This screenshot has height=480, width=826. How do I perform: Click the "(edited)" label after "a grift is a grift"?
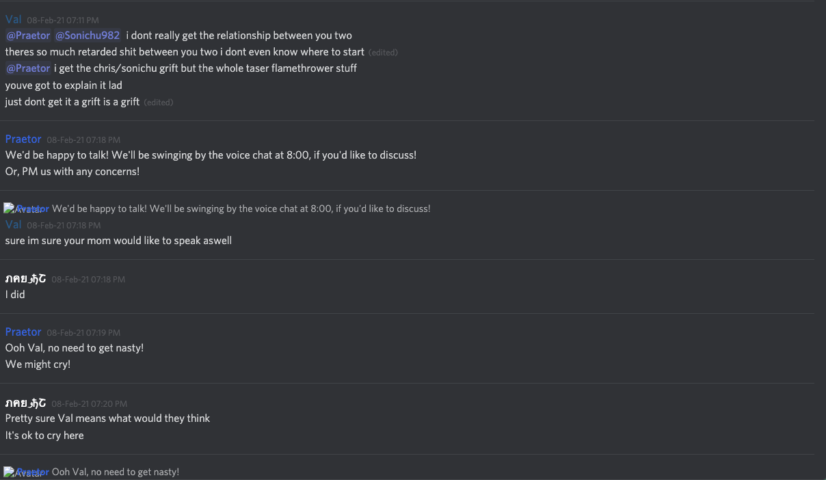point(159,103)
